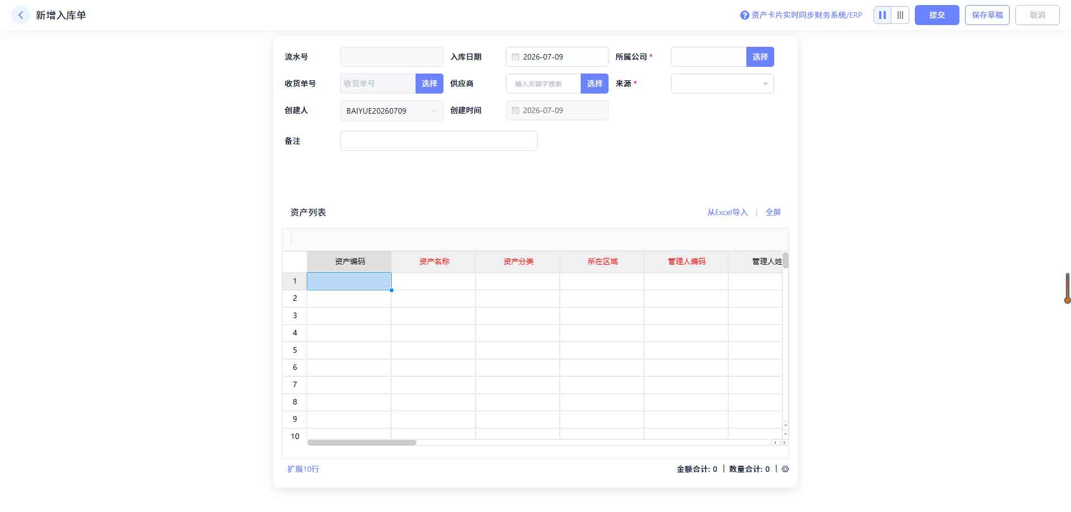Open the help icon for ERP sync
Screen dimensions: 1071x512
pyautogui.click(x=744, y=15)
